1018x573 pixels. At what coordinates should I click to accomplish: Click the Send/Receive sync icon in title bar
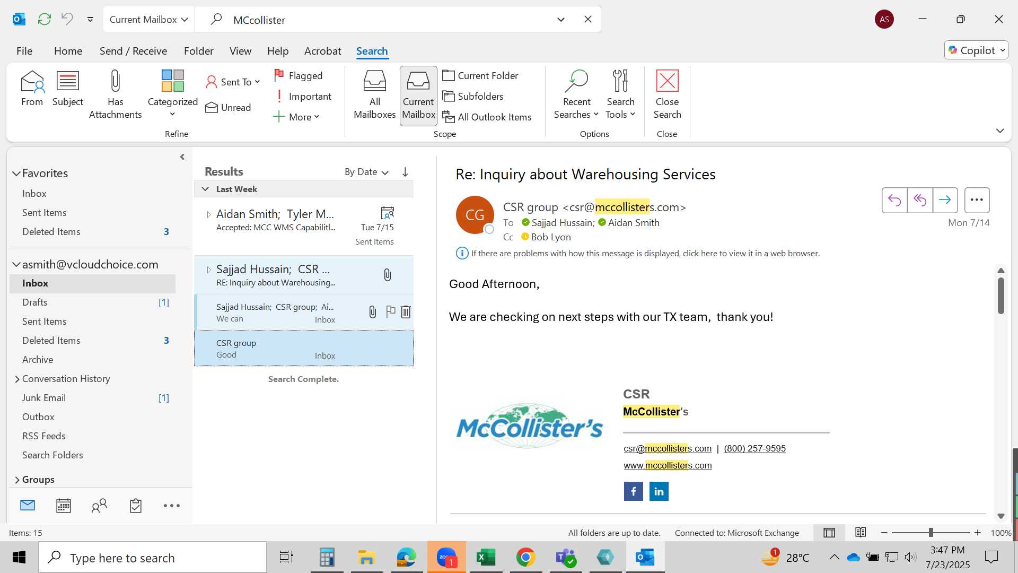coord(45,20)
